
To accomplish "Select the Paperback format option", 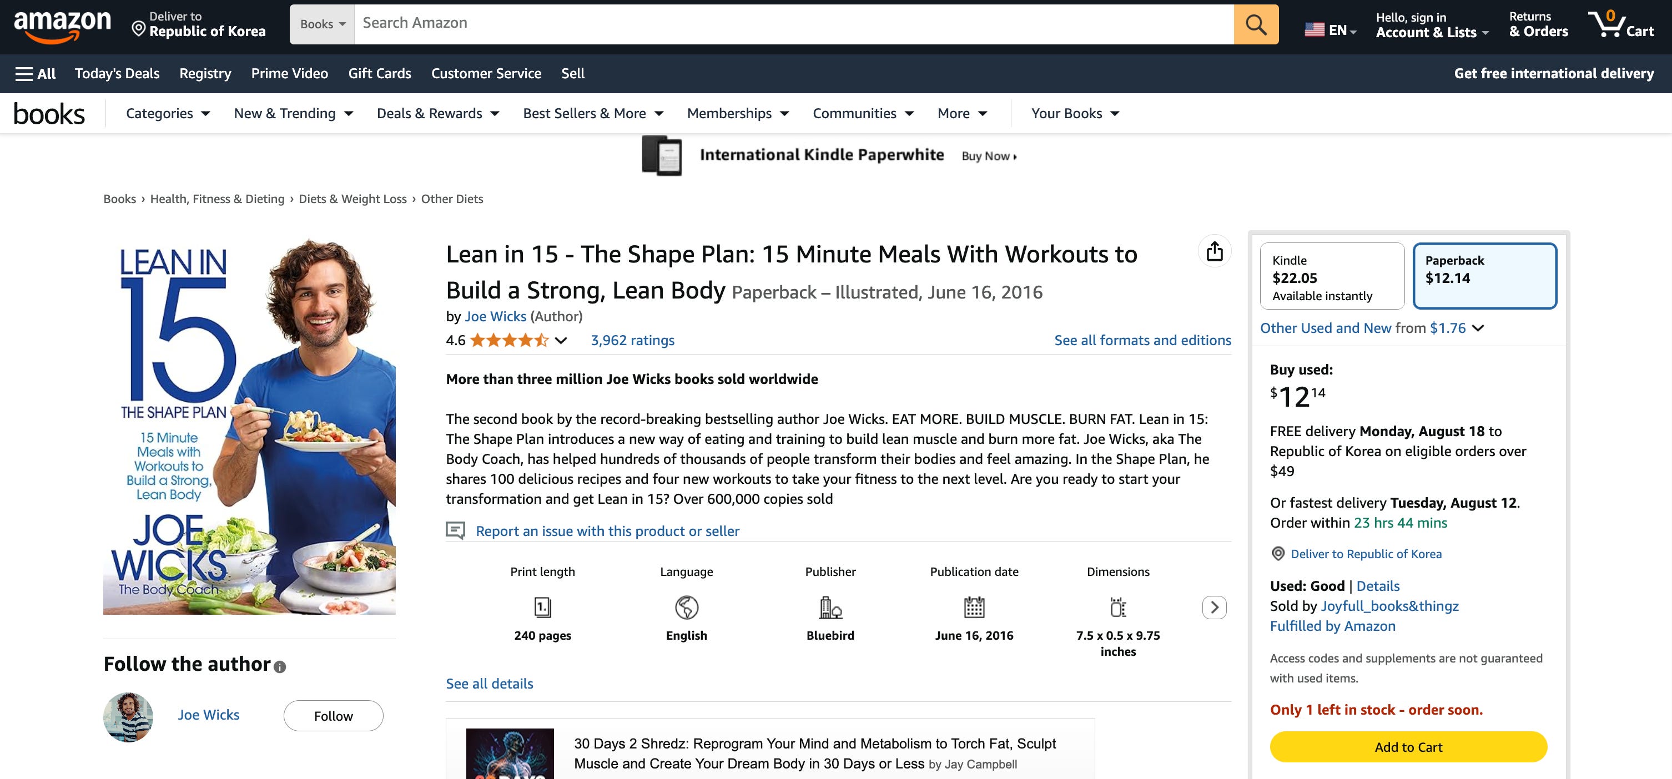I will [x=1484, y=276].
